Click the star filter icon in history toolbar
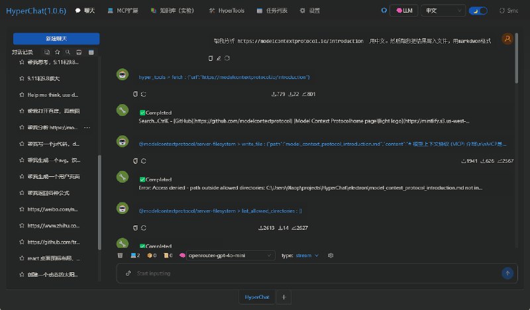This screenshot has height=310, width=530. coord(58,52)
